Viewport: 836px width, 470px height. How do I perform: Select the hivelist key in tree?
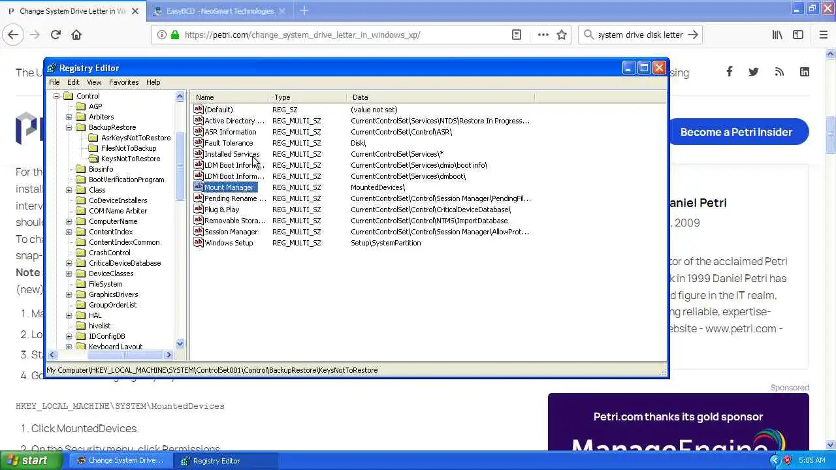point(99,326)
